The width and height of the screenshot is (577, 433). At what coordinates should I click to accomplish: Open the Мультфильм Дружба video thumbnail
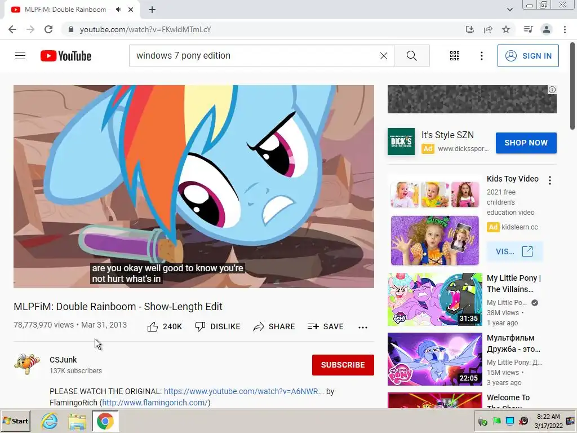tap(434, 359)
